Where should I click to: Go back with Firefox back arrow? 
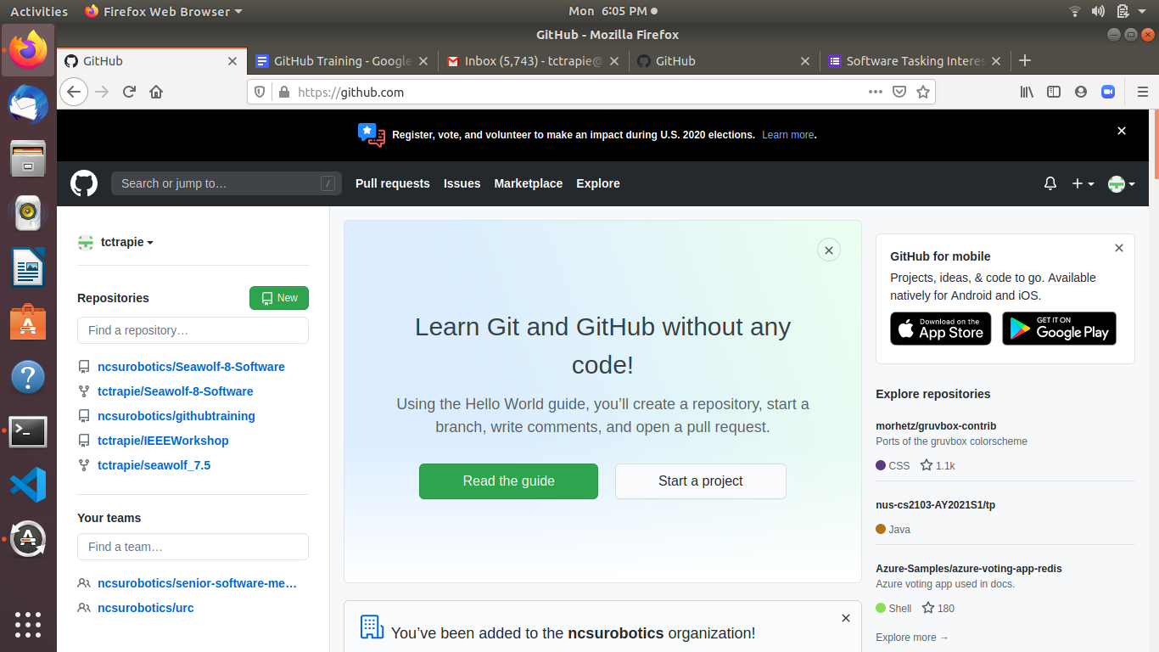click(74, 92)
